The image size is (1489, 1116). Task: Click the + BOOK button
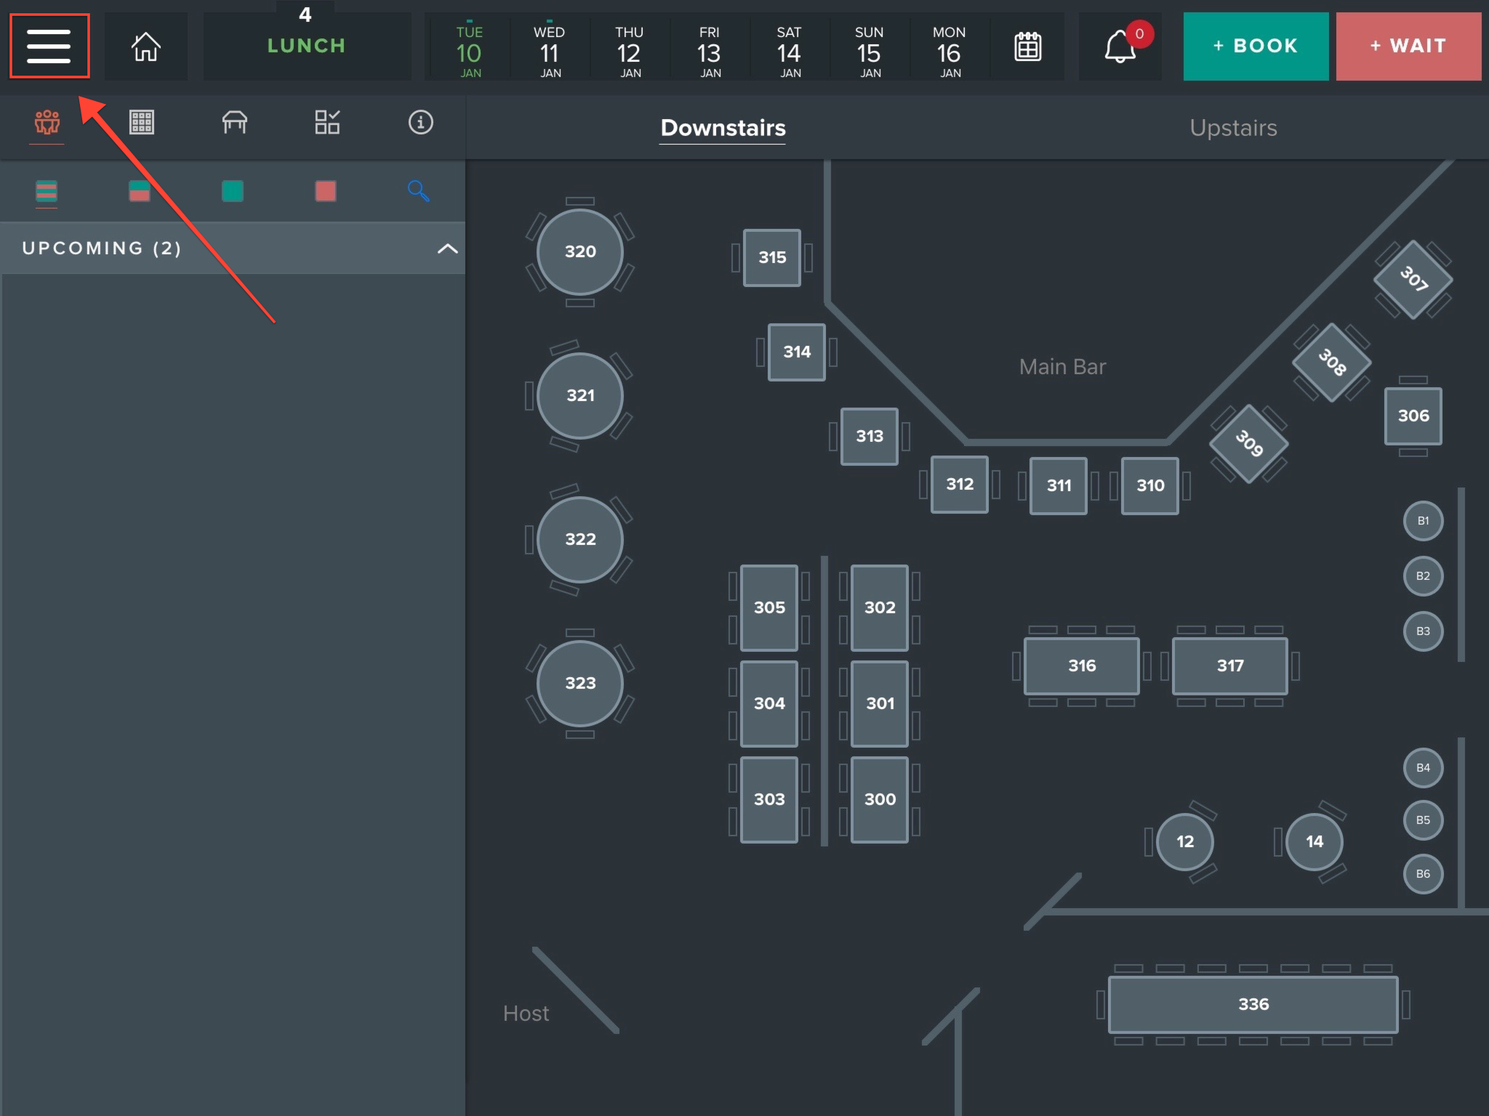[1256, 46]
